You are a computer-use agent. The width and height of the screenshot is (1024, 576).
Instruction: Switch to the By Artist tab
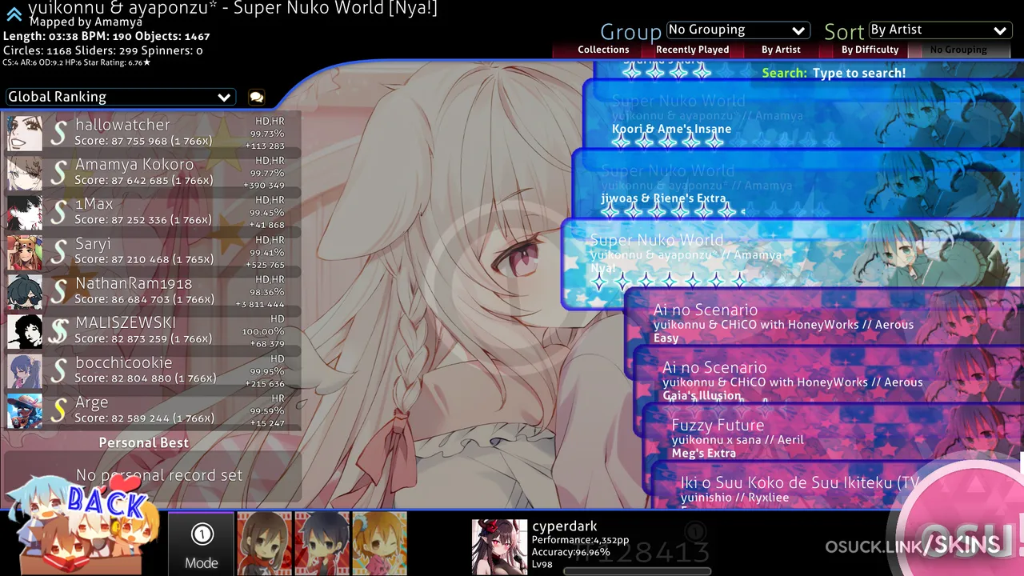(x=781, y=50)
